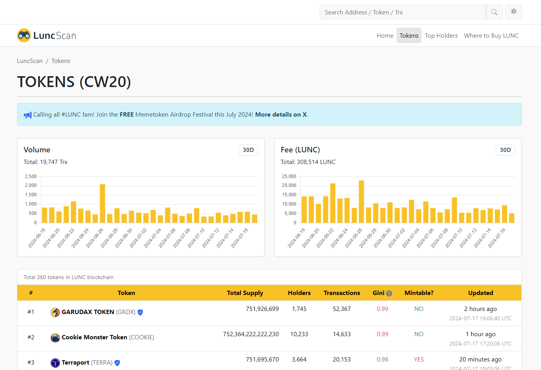541x370 pixels.
Task: Click the search magnifier icon button
Action: coord(494,12)
